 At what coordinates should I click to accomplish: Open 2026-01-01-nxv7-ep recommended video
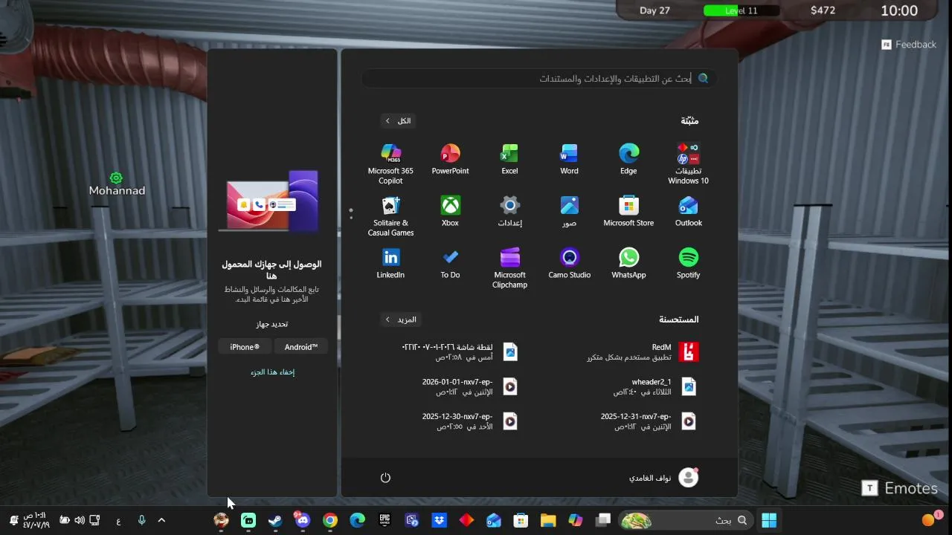pos(470,386)
